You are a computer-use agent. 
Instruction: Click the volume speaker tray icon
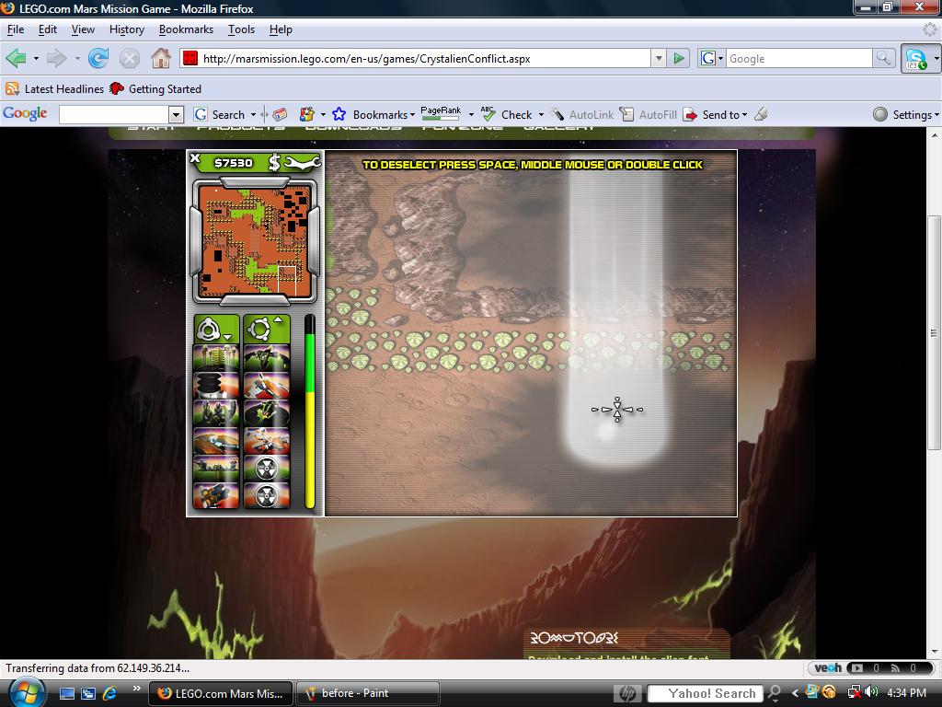coord(871,692)
